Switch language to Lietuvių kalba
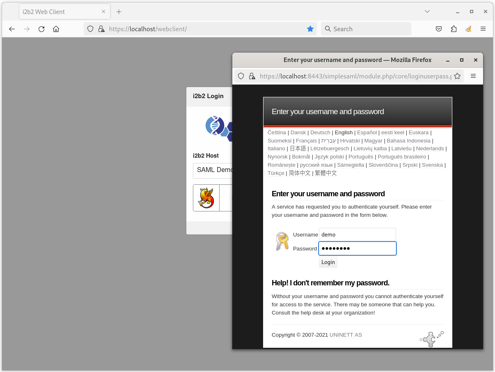 [370, 148]
